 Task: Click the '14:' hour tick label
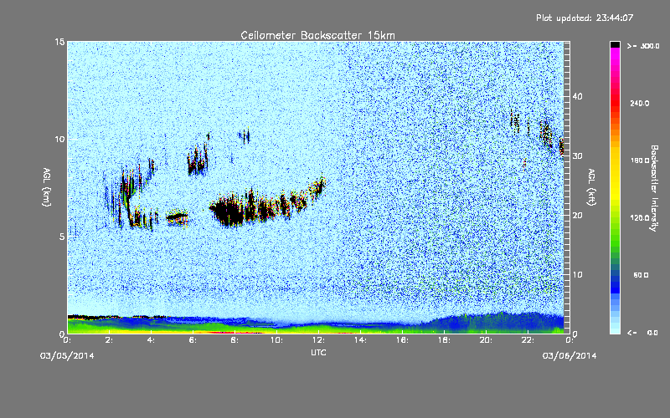360,340
